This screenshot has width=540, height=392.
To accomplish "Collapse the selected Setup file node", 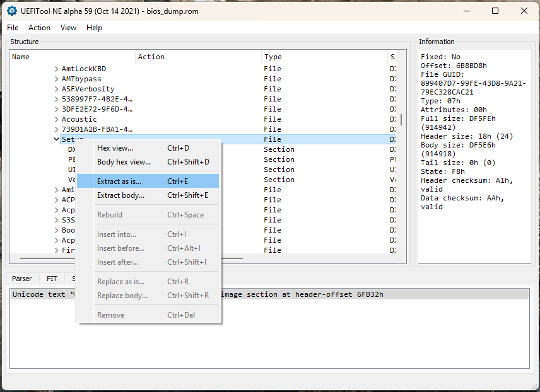I will 56,139.
